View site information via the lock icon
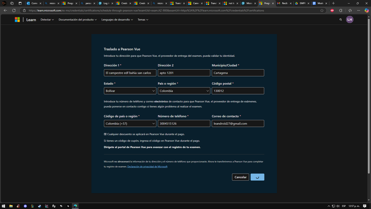The height and width of the screenshot is (209, 371). (x=24, y=10)
